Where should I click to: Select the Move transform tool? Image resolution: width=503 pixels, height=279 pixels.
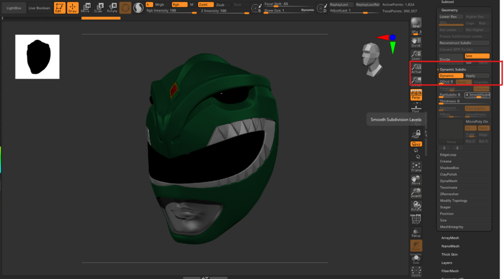[x=85, y=8]
